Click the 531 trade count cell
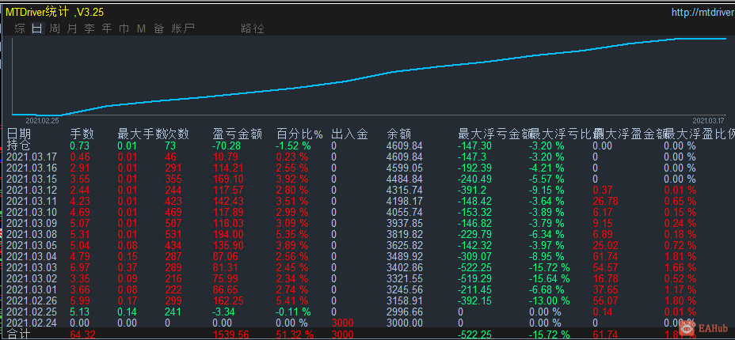 [x=173, y=234]
